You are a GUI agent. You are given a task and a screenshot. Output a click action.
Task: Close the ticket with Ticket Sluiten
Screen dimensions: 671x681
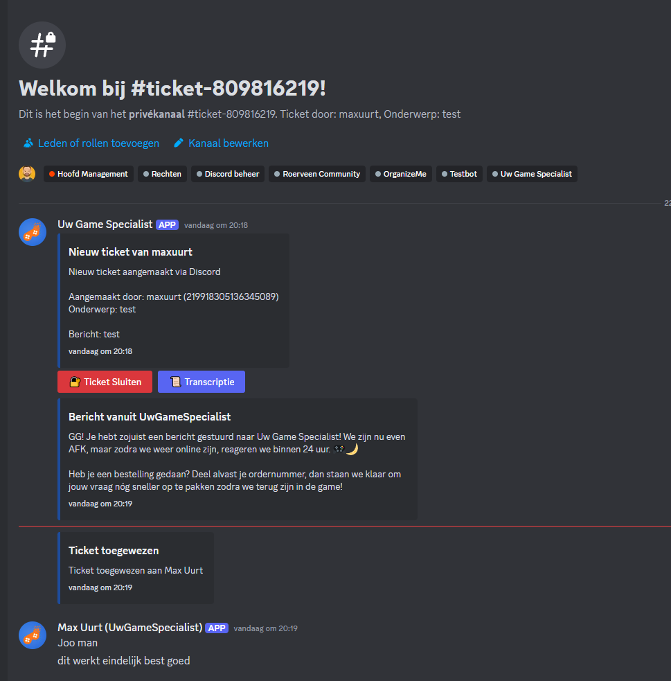105,382
